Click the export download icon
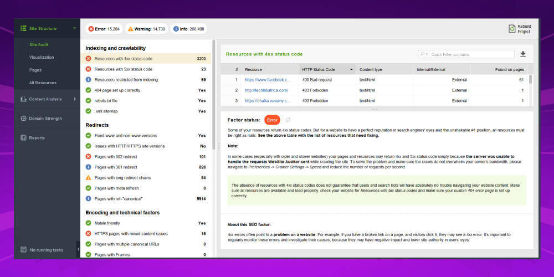554x277 pixels. (523, 54)
